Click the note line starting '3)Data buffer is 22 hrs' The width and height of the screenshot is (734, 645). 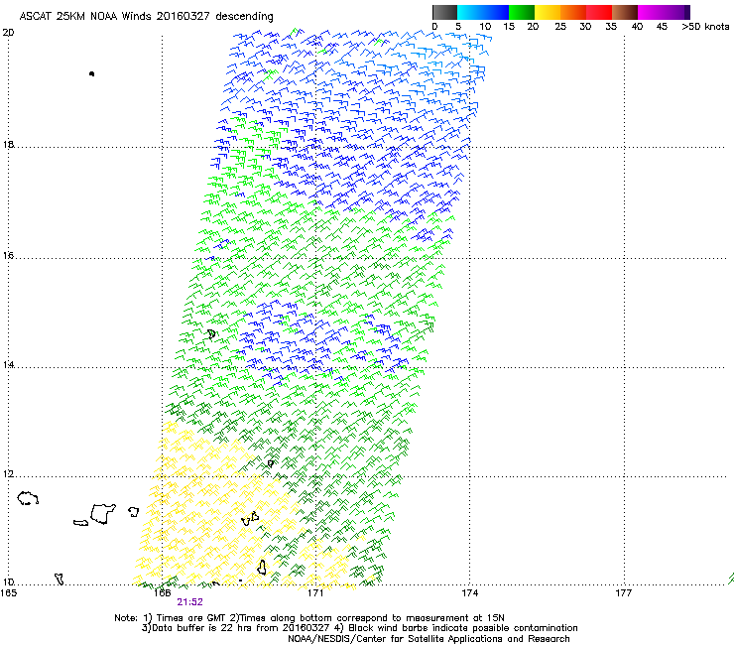359,628
